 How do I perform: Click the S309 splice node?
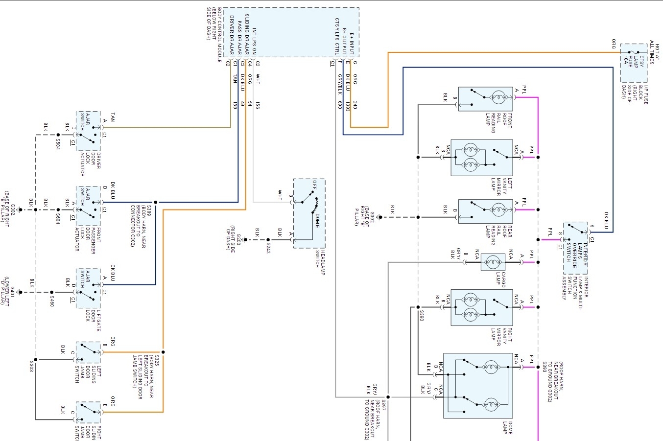click(x=156, y=202)
